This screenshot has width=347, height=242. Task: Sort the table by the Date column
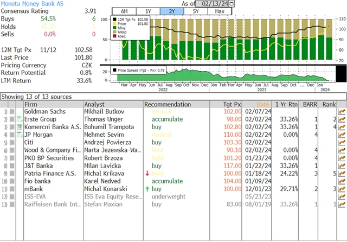coord(262,104)
